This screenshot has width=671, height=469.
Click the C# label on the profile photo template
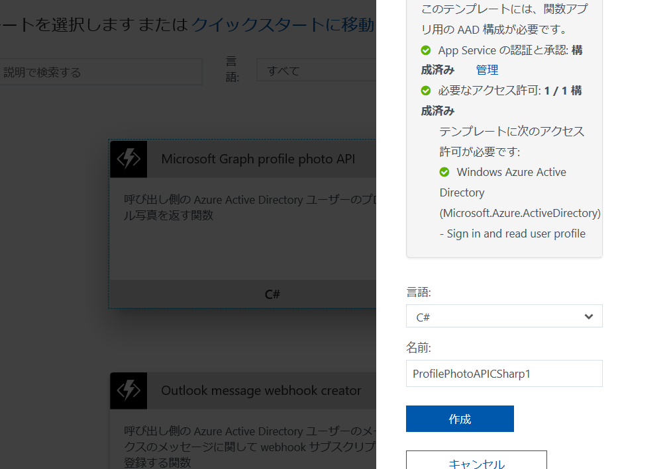(272, 294)
